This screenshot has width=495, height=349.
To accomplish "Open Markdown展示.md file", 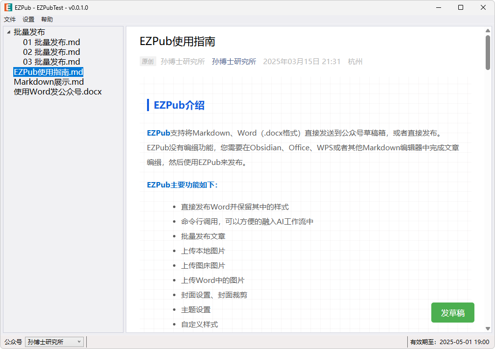I will point(49,82).
